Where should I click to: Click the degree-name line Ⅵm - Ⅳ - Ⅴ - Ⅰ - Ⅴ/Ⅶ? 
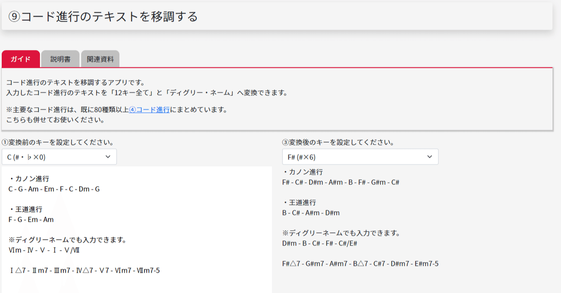coord(44,250)
